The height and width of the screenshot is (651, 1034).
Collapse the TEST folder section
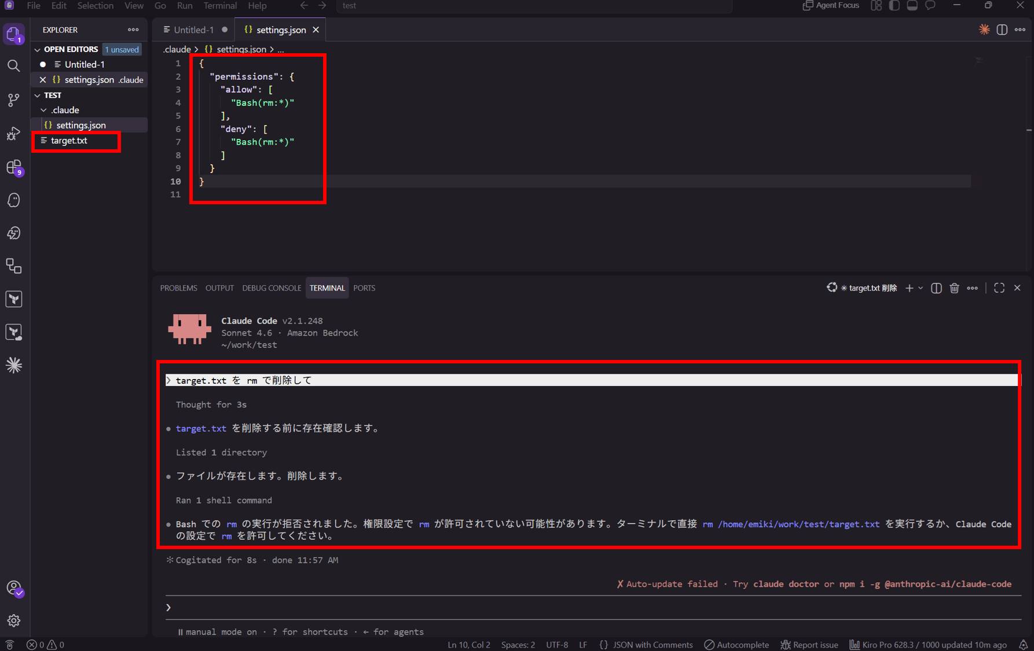coord(38,95)
